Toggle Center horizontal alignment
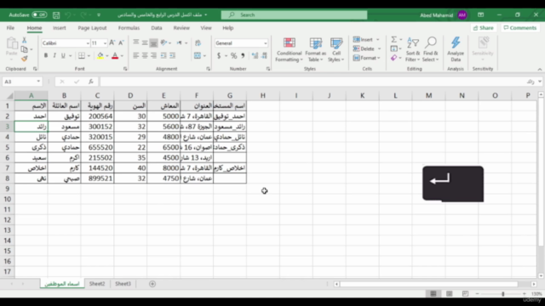 (x=145, y=55)
